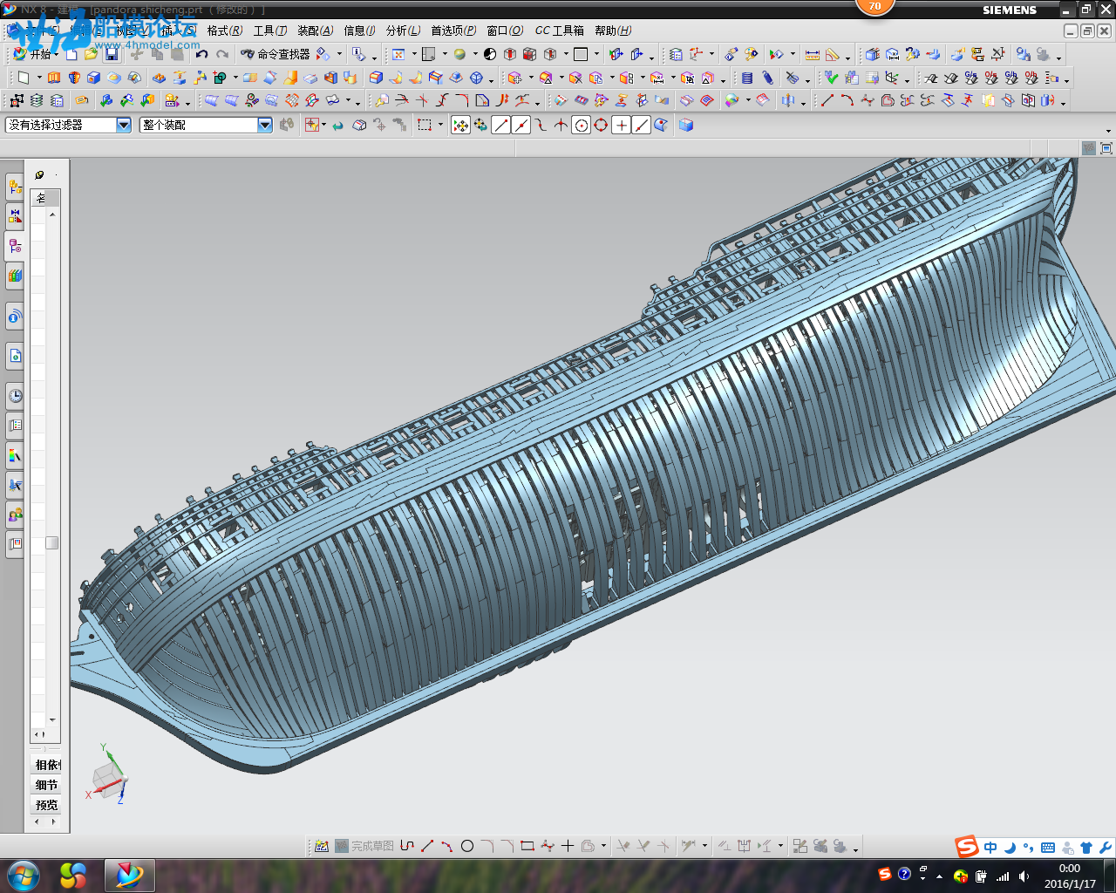Open the 窗口(O) menu
This screenshot has height=893, width=1116.
(x=505, y=31)
